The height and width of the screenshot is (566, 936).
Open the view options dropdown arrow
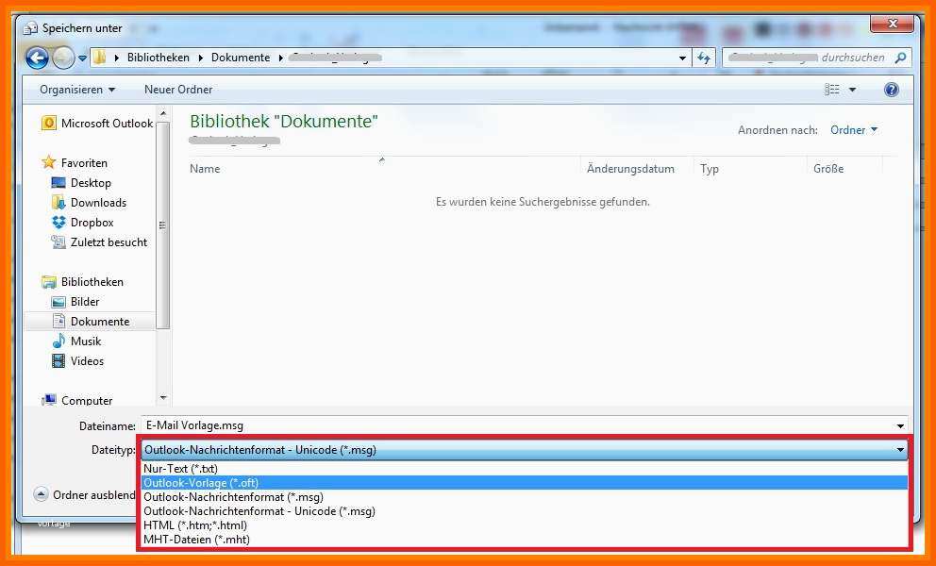(852, 90)
